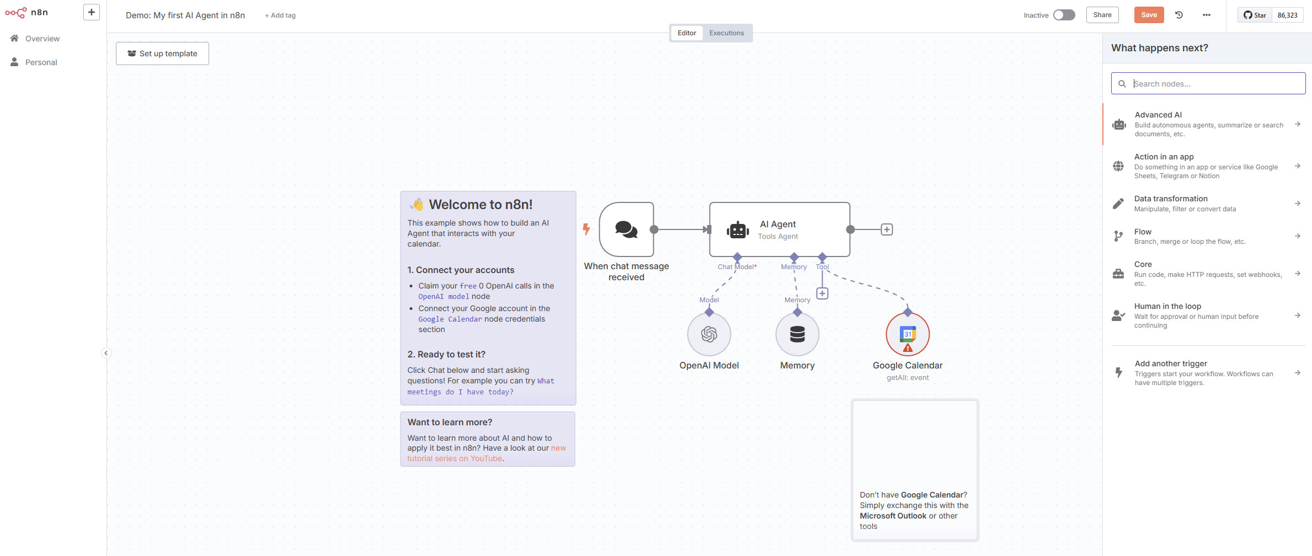Expand Human in the loop arrow
Image resolution: width=1312 pixels, height=556 pixels.
pos(1298,316)
